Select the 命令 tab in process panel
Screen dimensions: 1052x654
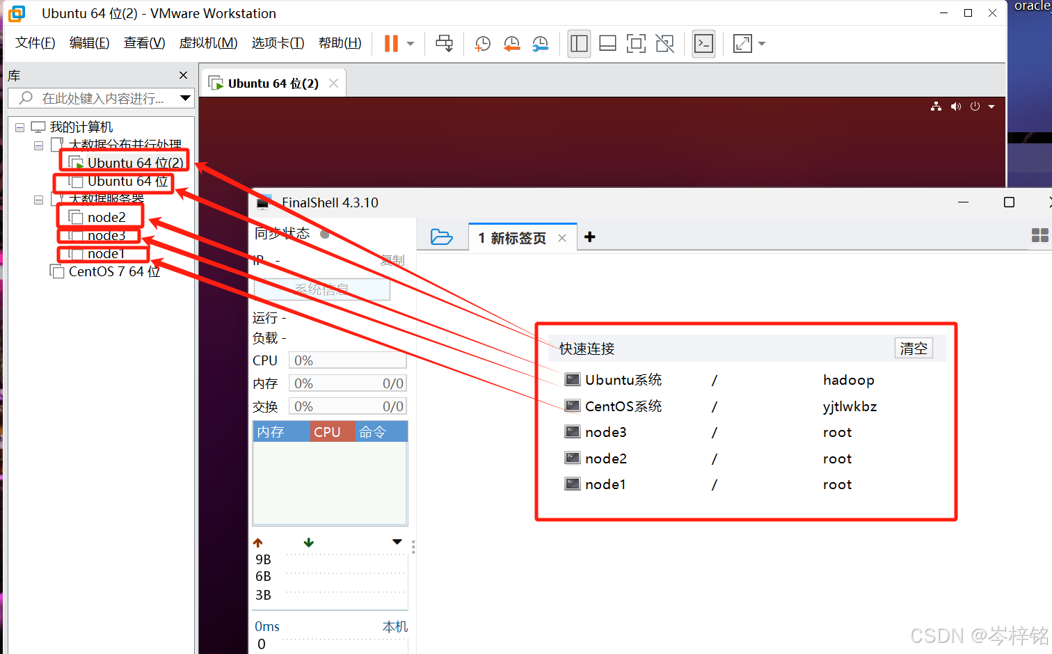pyautogui.click(x=381, y=432)
